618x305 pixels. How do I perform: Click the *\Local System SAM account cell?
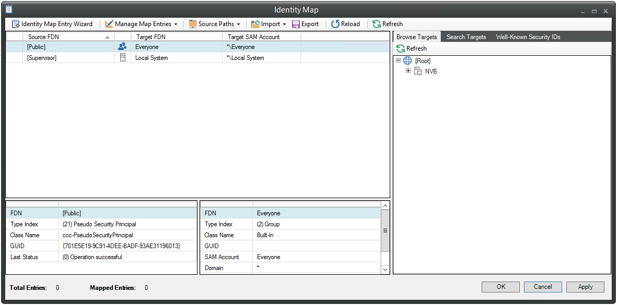pyautogui.click(x=262, y=58)
